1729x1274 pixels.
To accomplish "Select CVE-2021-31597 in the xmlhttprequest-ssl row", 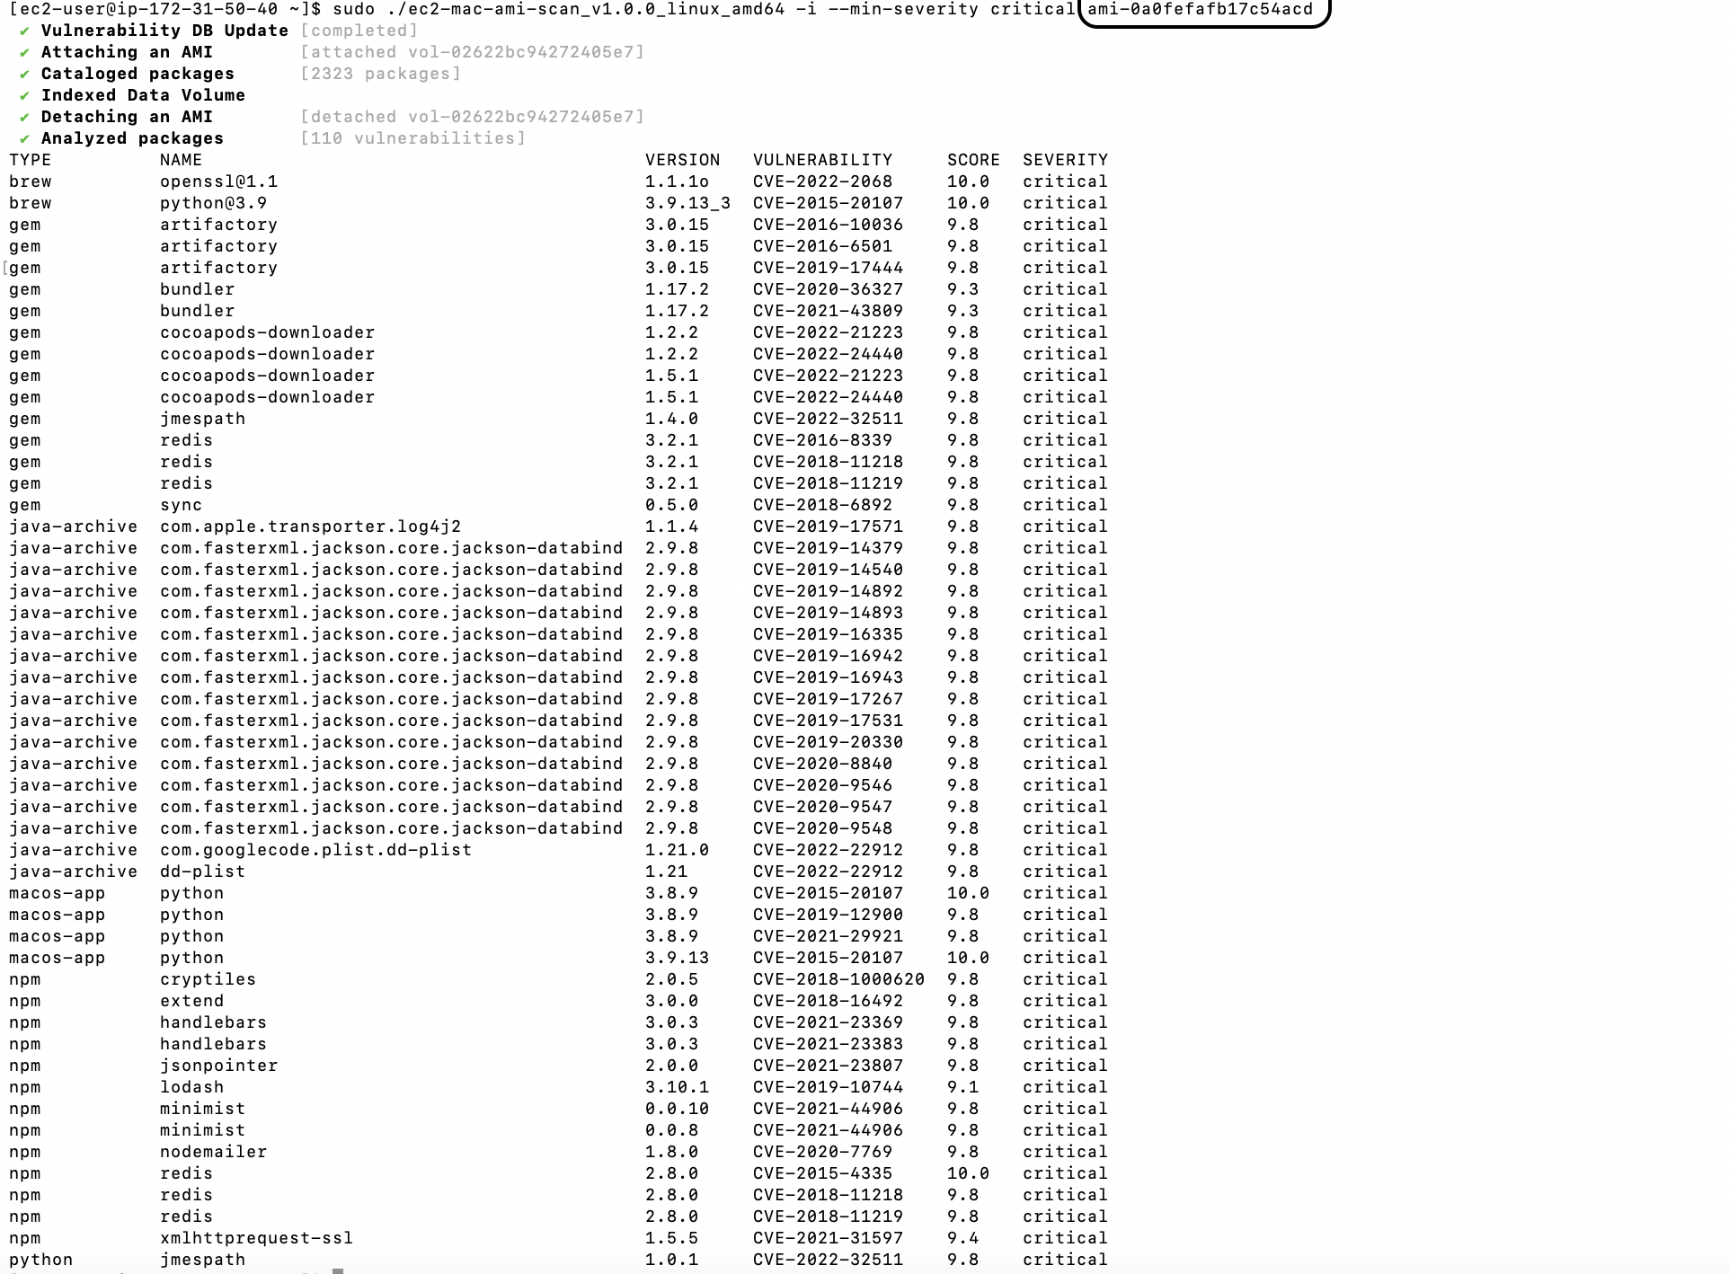I will [x=829, y=1238].
